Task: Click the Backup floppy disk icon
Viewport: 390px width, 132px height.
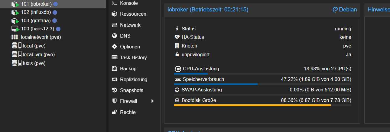Action: coord(114,69)
